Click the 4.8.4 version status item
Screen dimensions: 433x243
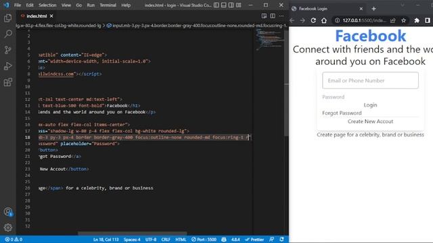point(235,240)
